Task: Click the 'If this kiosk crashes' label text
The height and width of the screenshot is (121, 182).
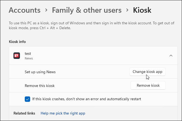Action: tap(86, 99)
